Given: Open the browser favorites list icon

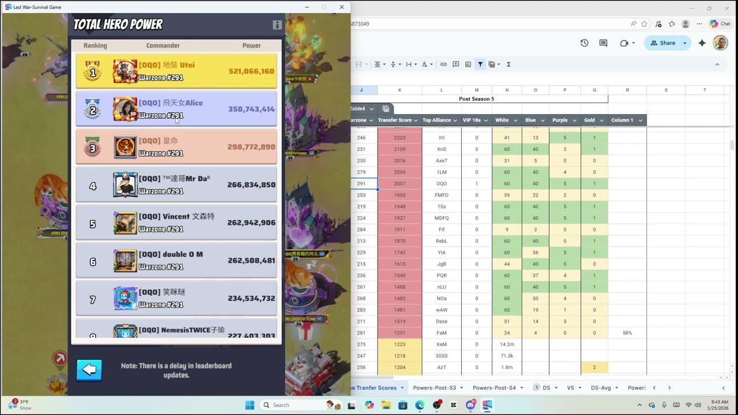Looking at the screenshot, I should pos(672,24).
